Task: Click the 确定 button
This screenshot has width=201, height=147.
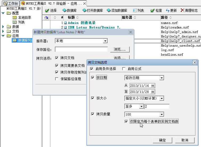Action: [162, 140]
